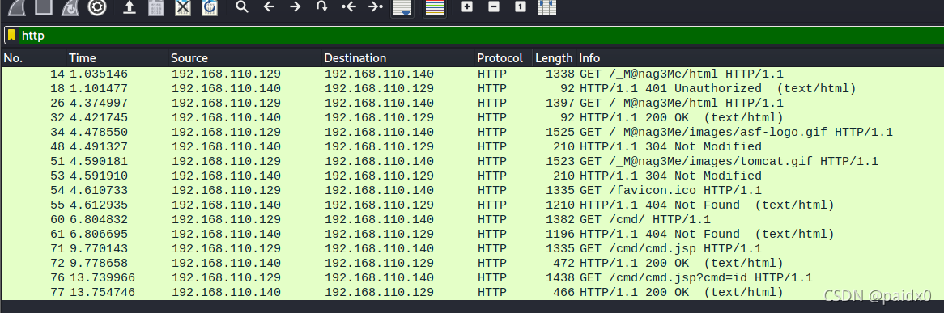Select packet 71 GET /cmd/cmd.jsp
944x313 pixels.
[472, 248]
